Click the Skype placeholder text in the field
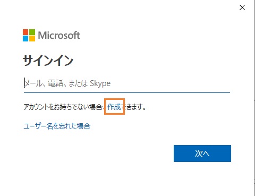This screenshot has width=255, height=196. coord(100,83)
